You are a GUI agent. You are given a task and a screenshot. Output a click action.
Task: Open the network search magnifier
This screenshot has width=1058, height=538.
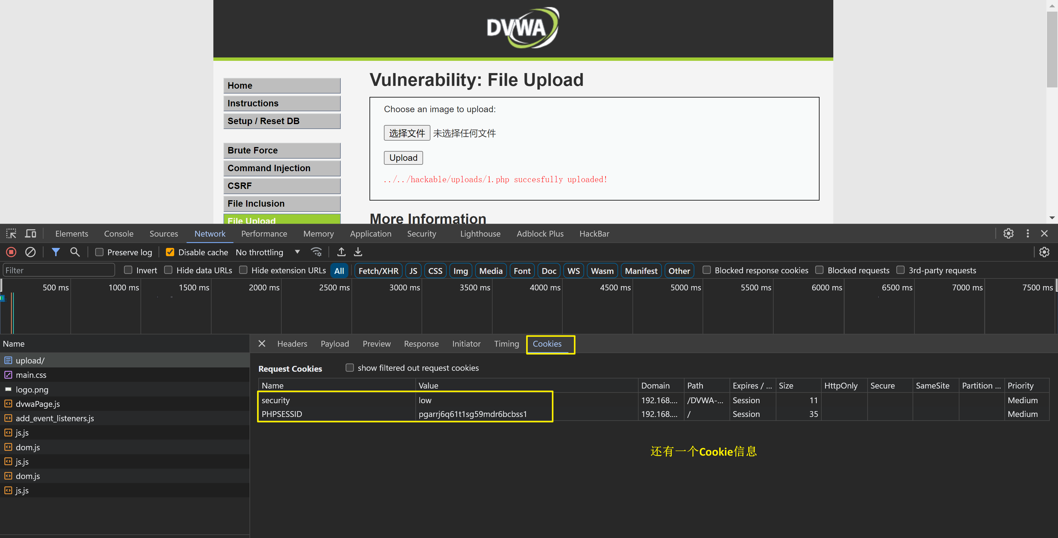(75, 252)
